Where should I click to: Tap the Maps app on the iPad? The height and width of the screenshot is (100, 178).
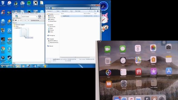coord(138,60)
